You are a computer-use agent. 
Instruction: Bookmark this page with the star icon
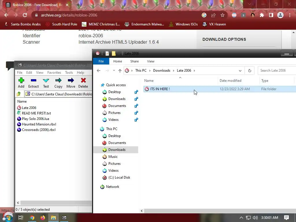click(223, 15)
